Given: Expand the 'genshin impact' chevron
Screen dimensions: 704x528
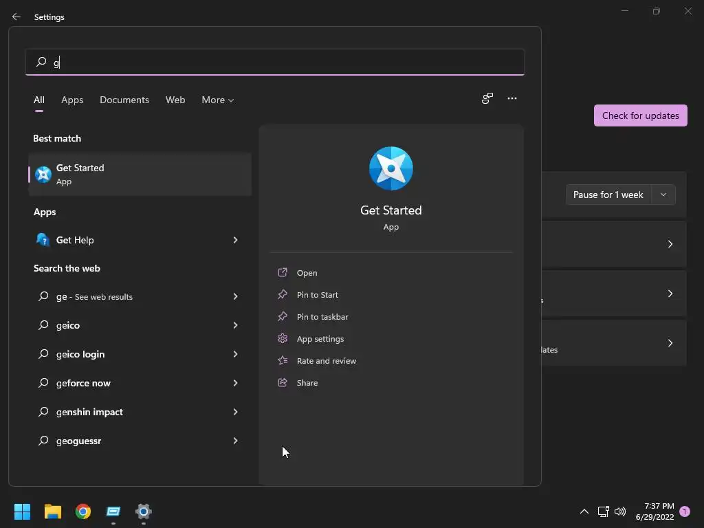Looking at the screenshot, I should (x=235, y=412).
